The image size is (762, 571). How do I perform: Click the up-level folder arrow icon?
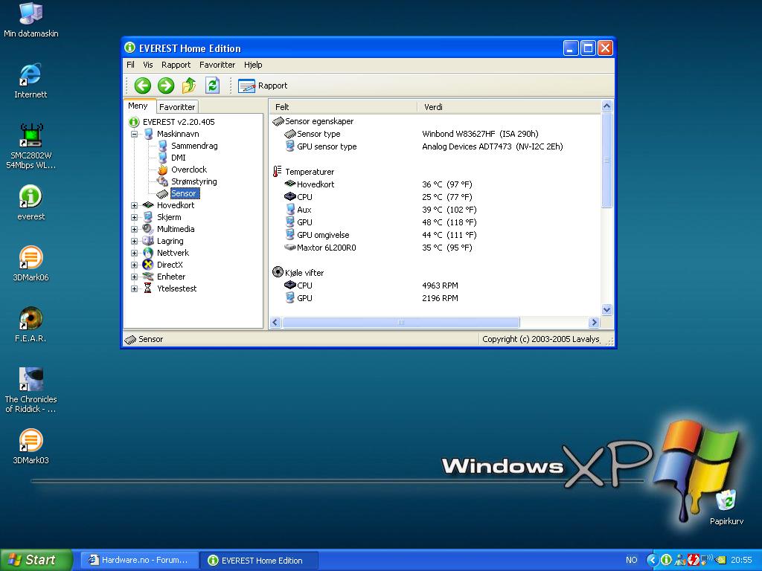pyautogui.click(x=188, y=86)
